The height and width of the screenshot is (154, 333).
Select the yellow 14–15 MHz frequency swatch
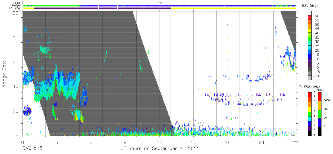[x=309, y=109]
